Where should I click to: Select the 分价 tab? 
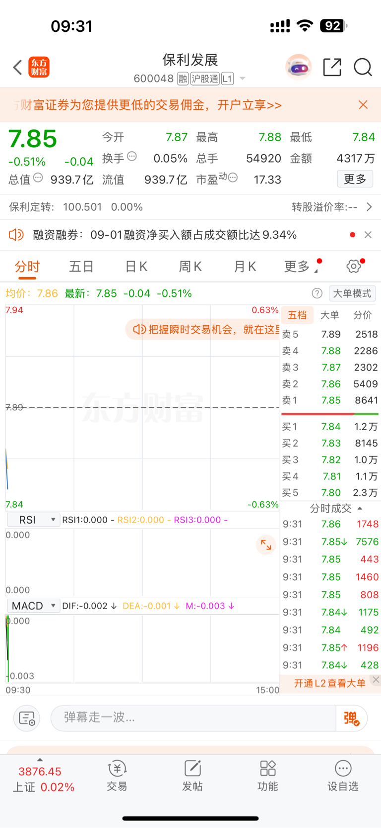(363, 315)
